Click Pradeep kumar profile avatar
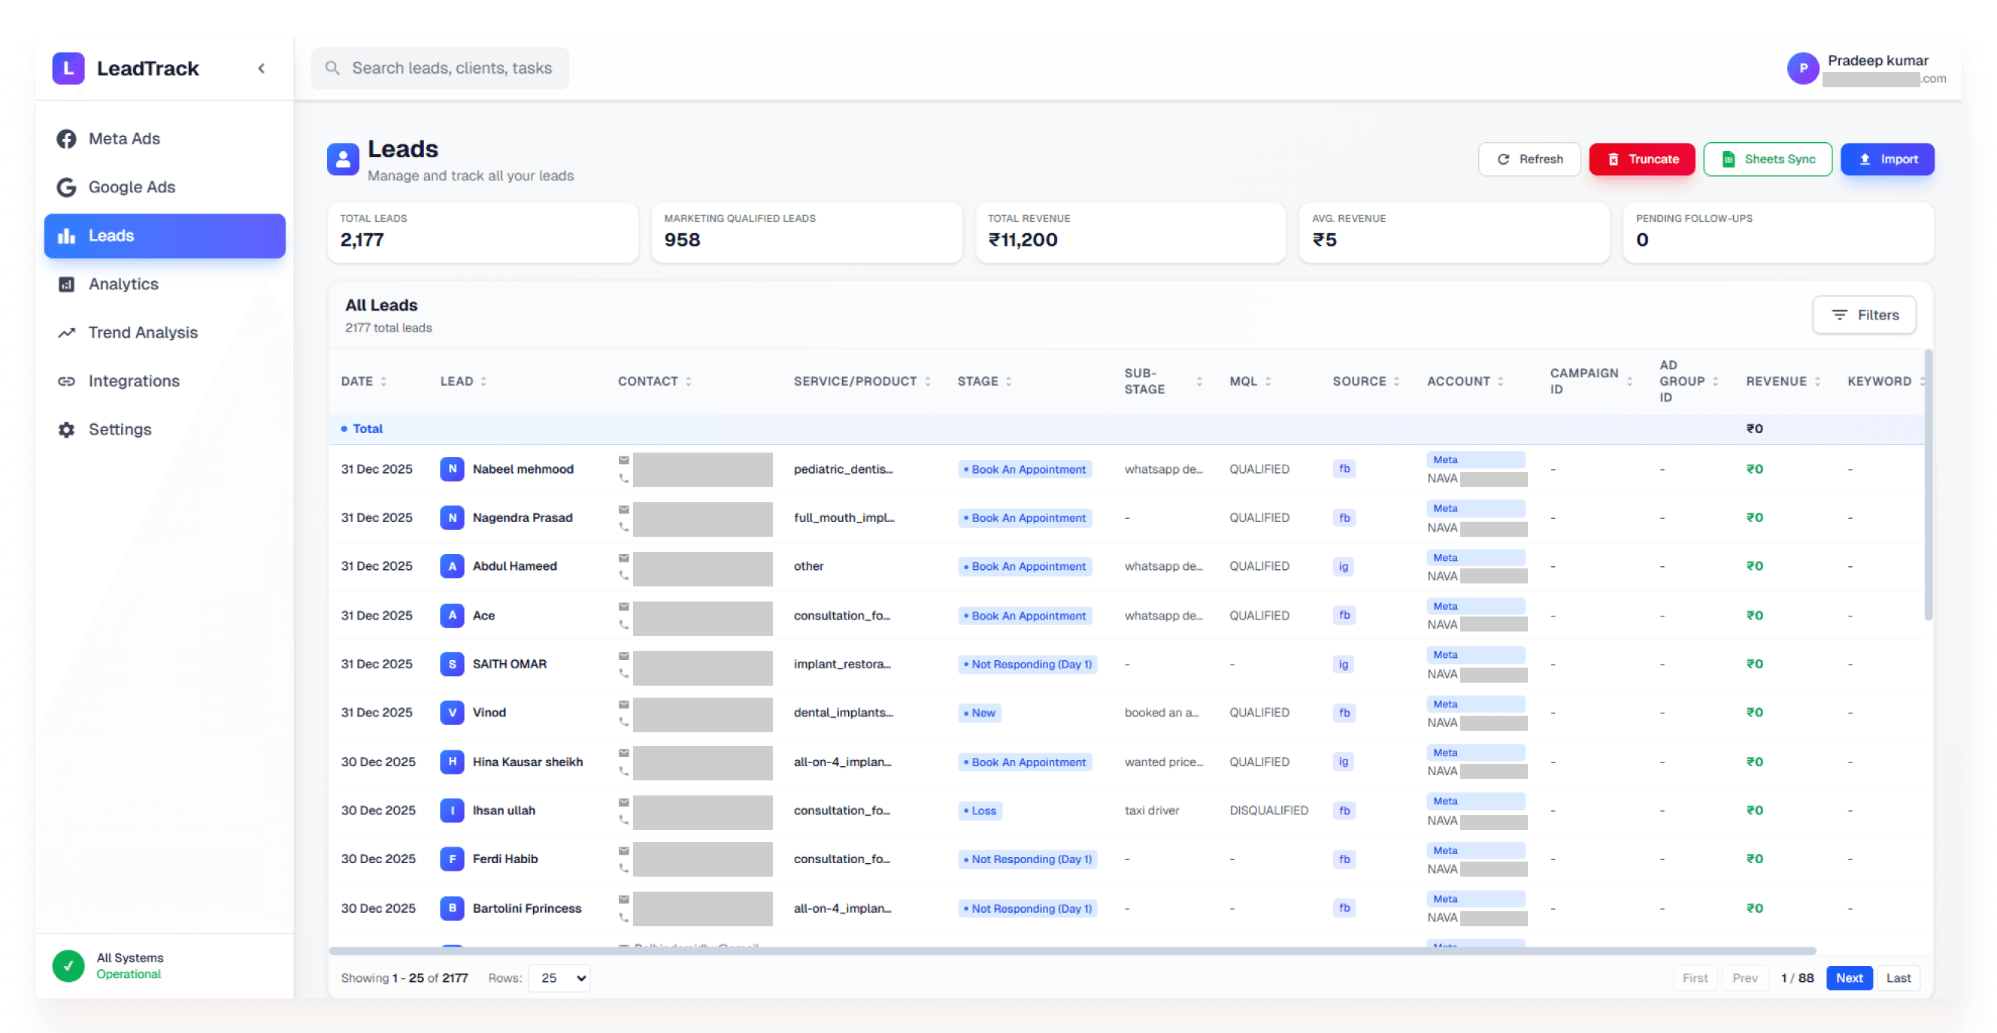Image resolution: width=1997 pixels, height=1033 pixels. click(x=1802, y=69)
